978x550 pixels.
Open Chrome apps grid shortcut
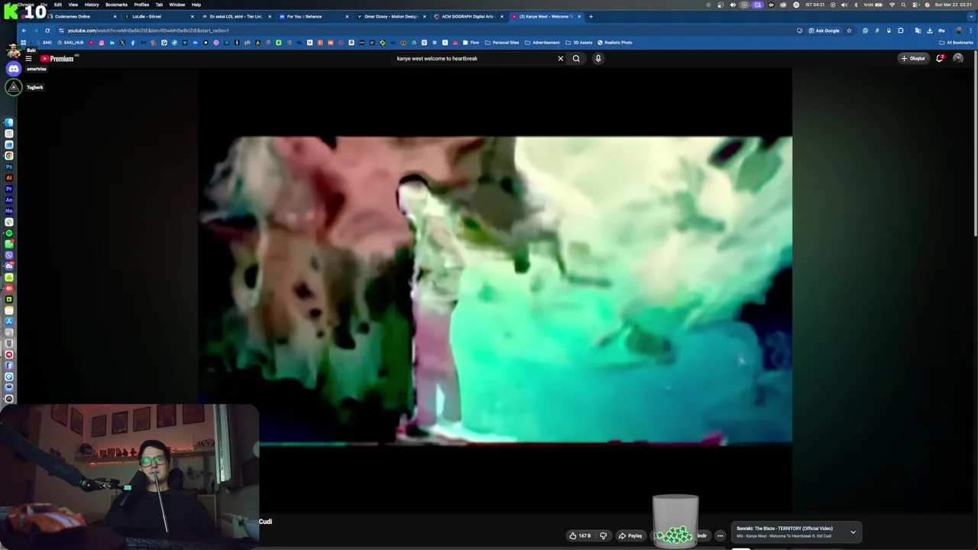click(x=24, y=43)
